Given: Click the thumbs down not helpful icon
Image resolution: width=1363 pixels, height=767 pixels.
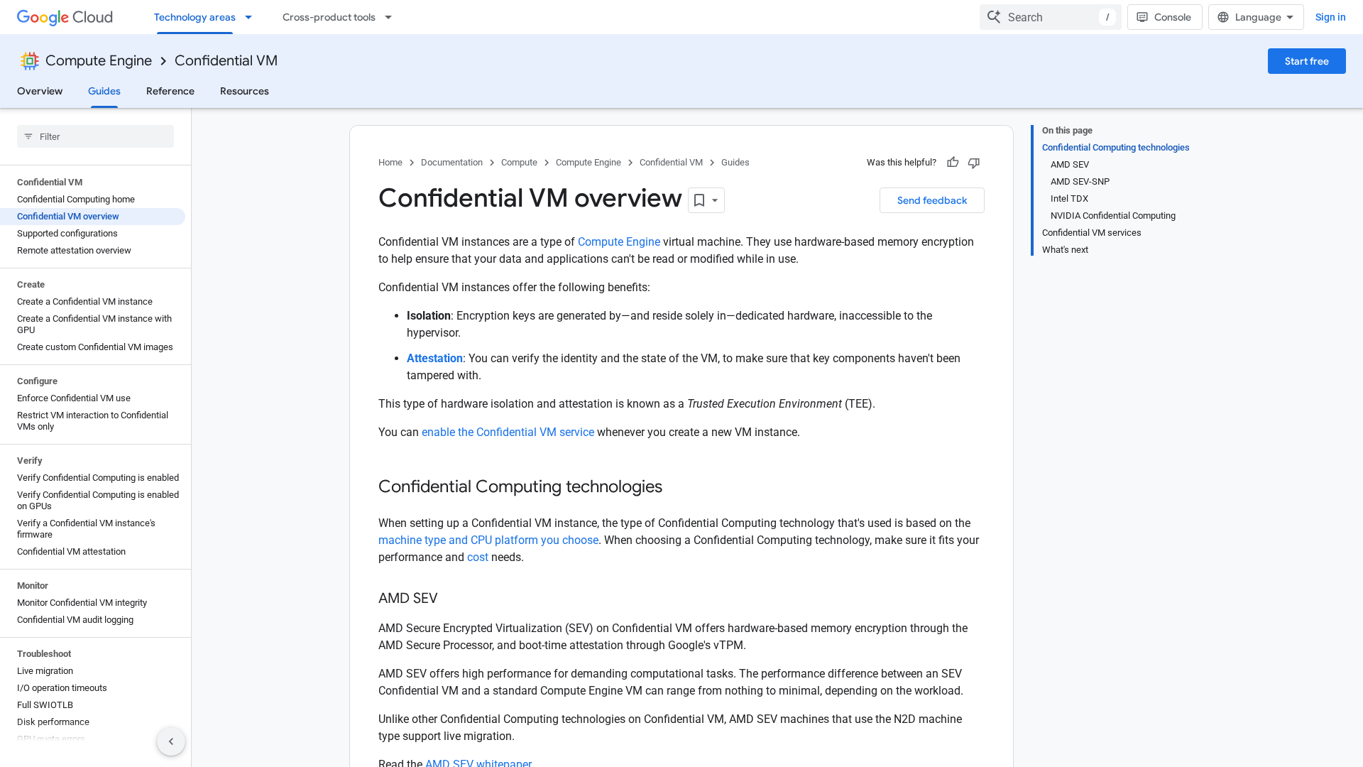Looking at the screenshot, I should tap(974, 163).
